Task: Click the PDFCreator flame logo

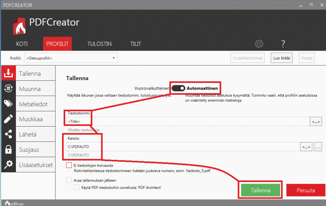Action: pos(19,26)
